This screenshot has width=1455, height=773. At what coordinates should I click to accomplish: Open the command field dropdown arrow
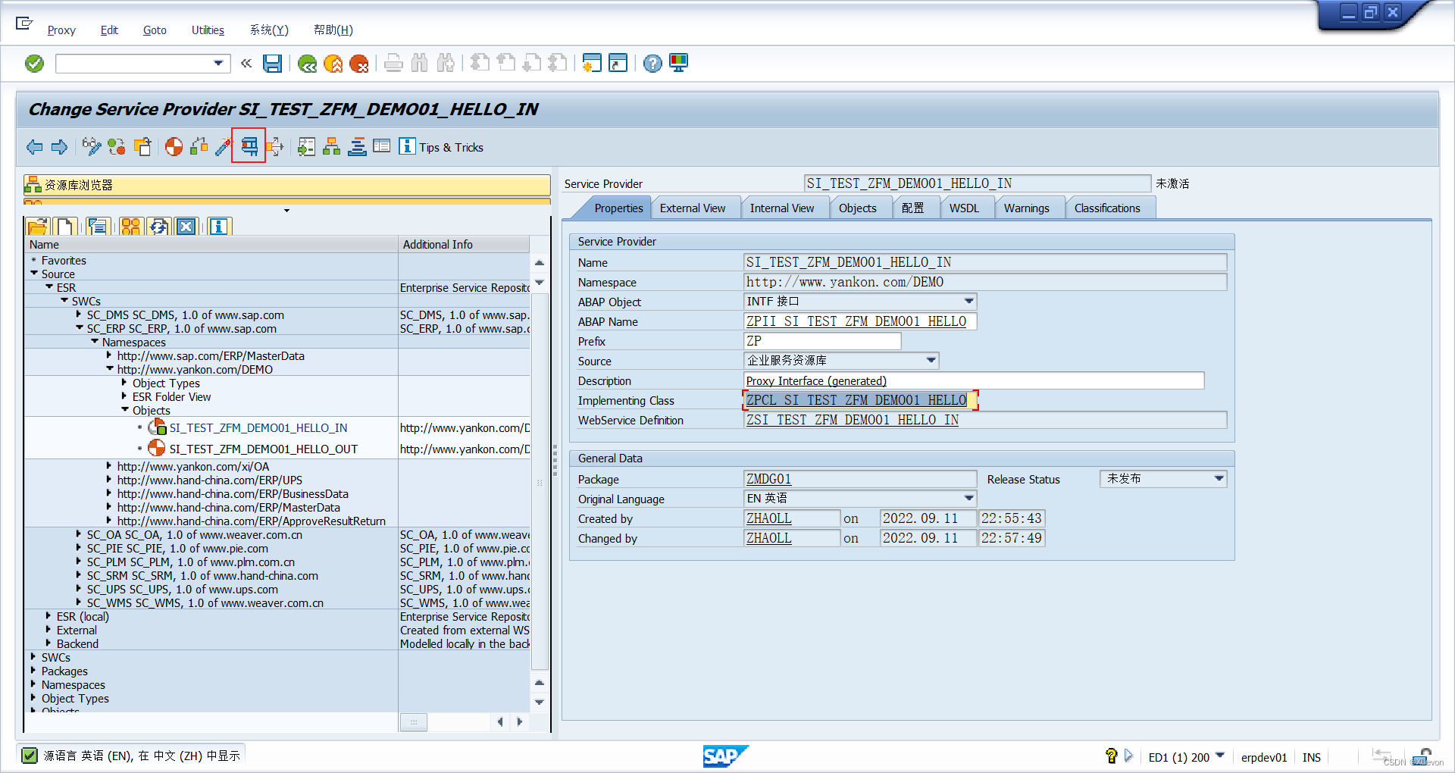[x=219, y=63]
